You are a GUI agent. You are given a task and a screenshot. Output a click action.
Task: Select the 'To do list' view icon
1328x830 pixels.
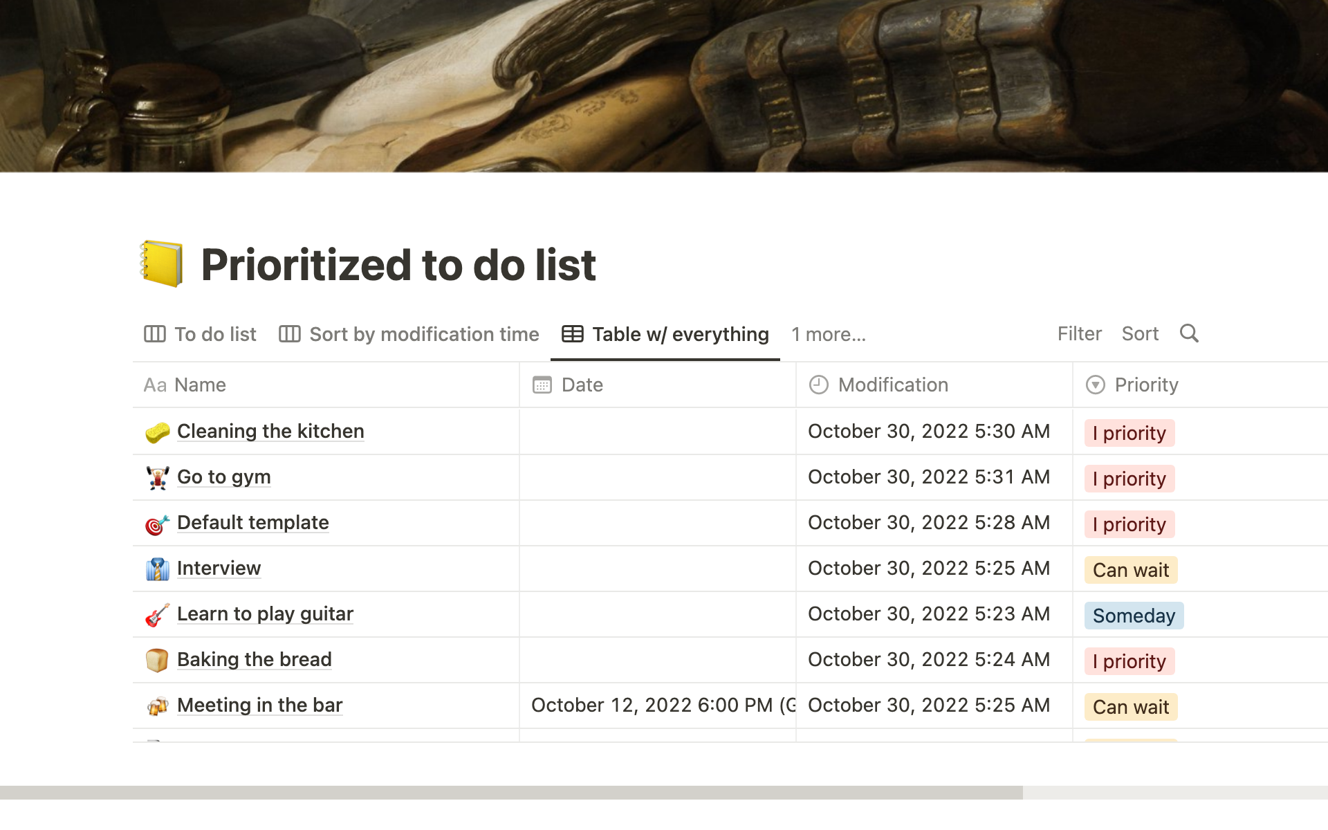click(154, 333)
